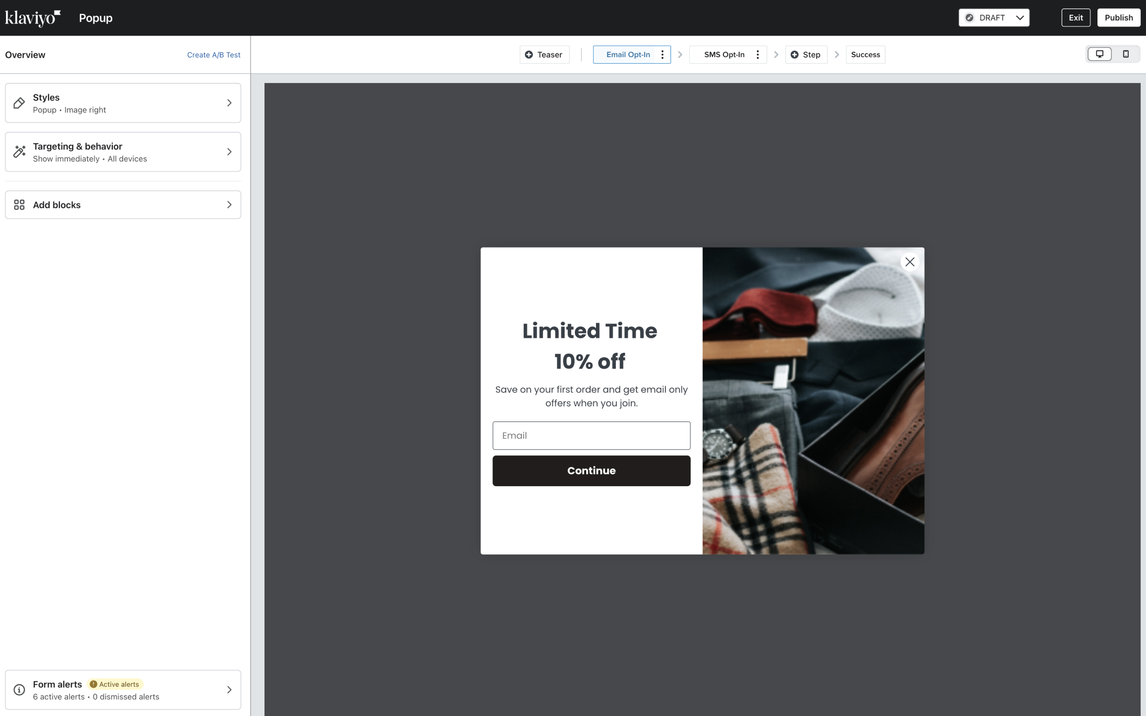This screenshot has width=1146, height=716.
Task: Expand Targeting & behavior chevron
Action: (x=229, y=152)
